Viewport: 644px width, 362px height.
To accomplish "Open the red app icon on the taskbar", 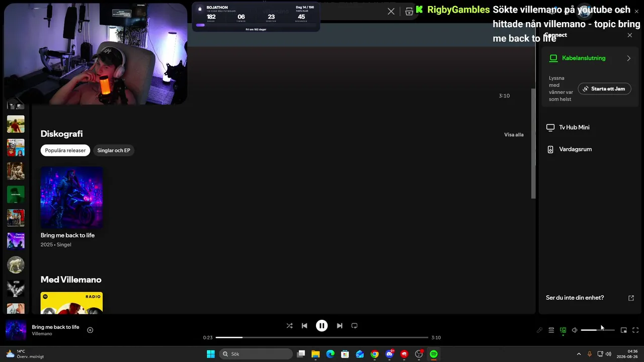I will [x=404, y=354].
